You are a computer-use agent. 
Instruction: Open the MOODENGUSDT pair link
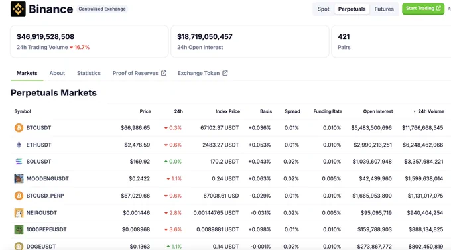click(48, 178)
